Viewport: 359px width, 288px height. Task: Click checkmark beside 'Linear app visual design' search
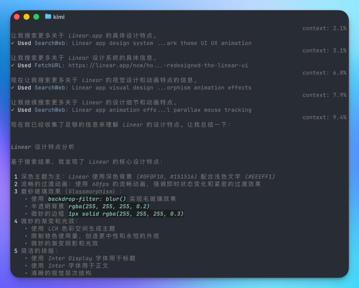pos(13,88)
